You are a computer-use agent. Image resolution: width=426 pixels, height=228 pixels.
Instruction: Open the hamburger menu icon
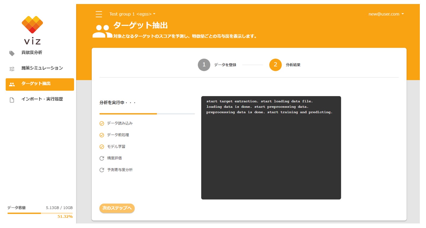tap(99, 14)
